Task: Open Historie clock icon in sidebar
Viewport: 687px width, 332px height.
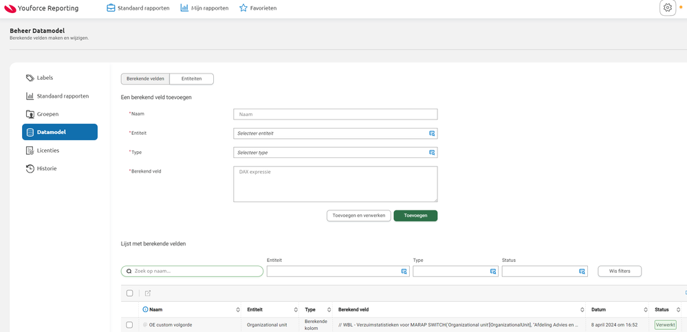Action: pos(30,168)
